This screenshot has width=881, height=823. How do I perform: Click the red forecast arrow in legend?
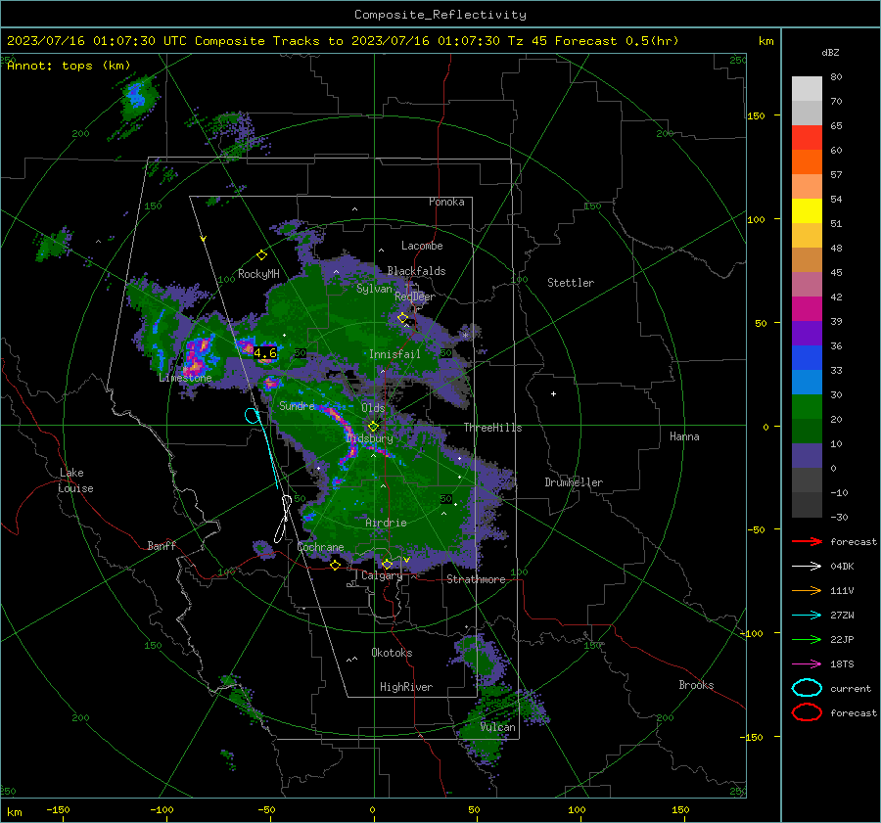[807, 541]
